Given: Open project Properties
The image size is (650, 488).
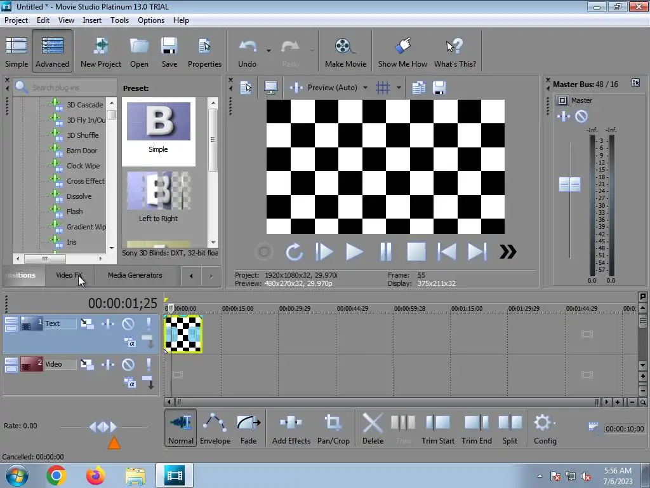Looking at the screenshot, I should [204, 51].
